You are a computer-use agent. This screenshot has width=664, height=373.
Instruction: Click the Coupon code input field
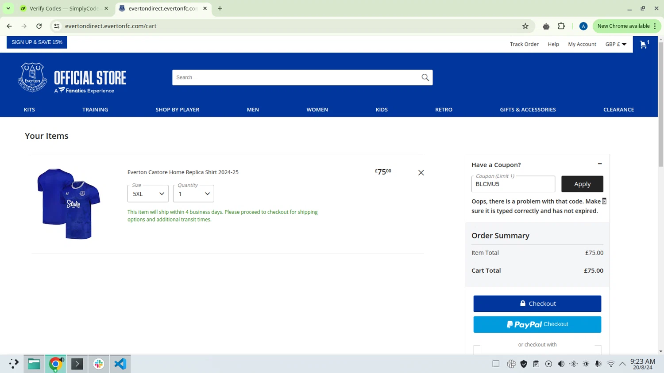513,184
